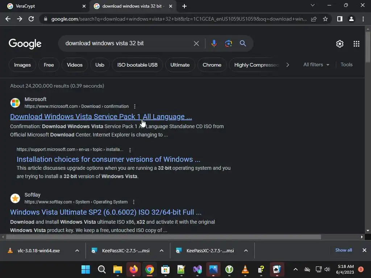The image size is (371, 278).
Task: Open notification center badge
Action: [x=361, y=269]
